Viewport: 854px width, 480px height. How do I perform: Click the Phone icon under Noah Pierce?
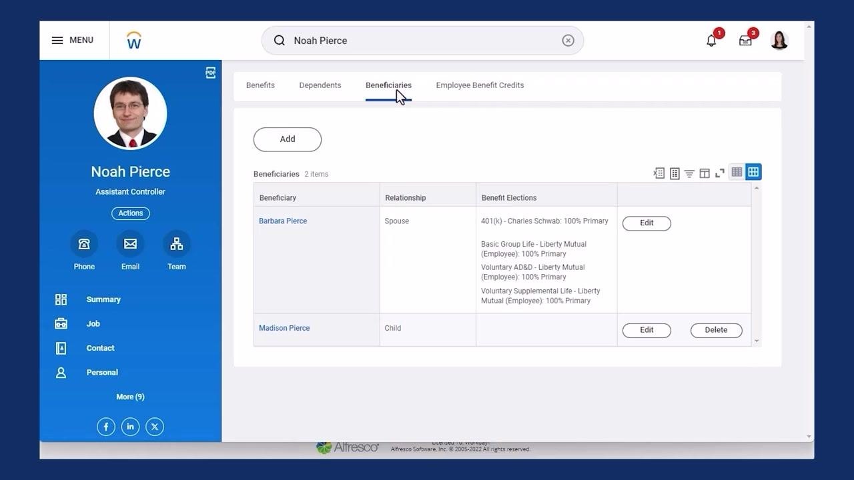coord(84,244)
